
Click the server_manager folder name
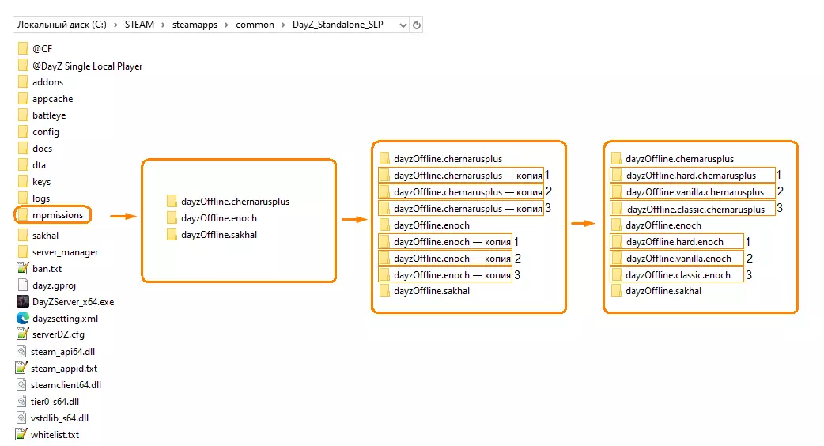(x=65, y=252)
